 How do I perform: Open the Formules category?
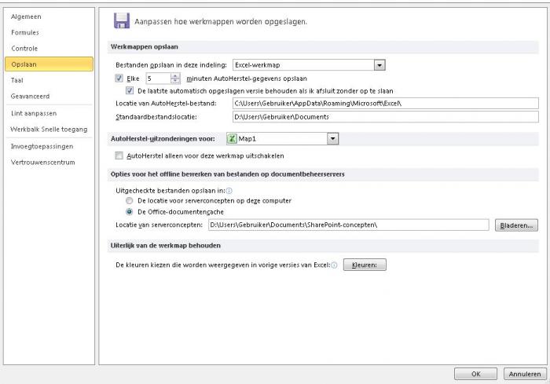(25, 32)
